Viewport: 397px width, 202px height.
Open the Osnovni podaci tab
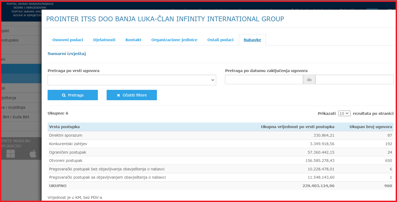point(68,40)
